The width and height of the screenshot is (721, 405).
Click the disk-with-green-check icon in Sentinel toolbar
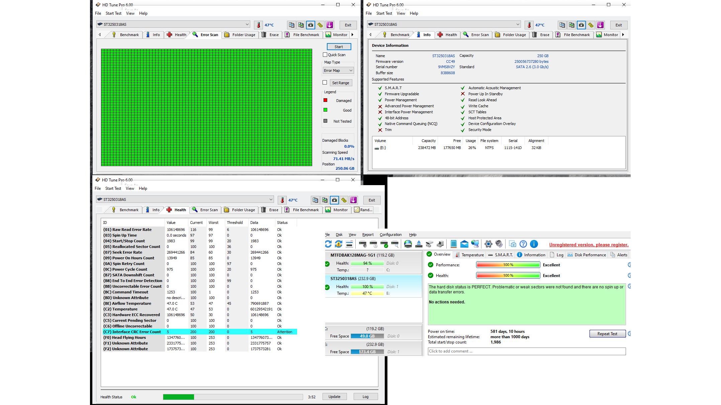(x=384, y=244)
